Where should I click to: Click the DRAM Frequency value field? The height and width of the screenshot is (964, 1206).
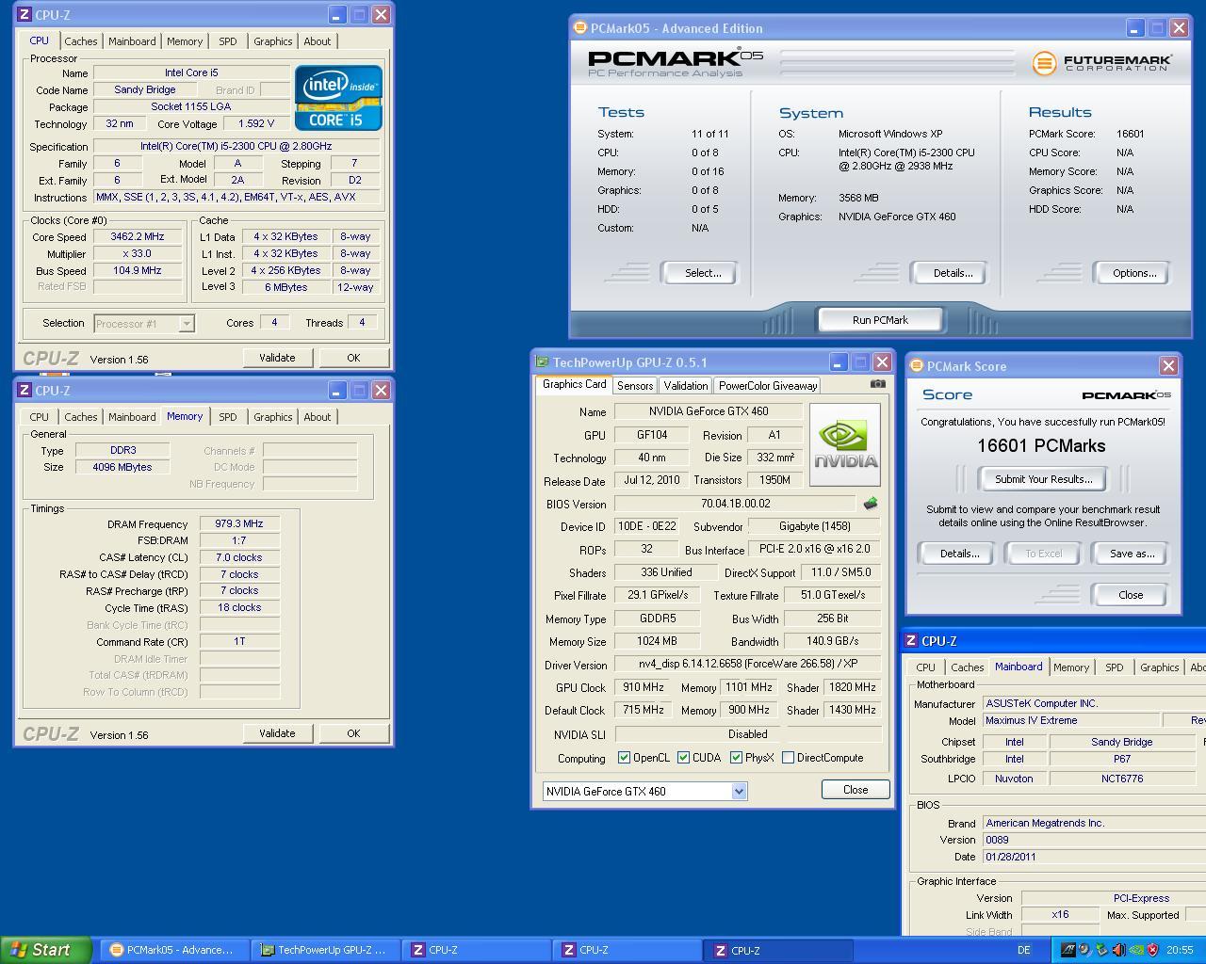click(239, 523)
